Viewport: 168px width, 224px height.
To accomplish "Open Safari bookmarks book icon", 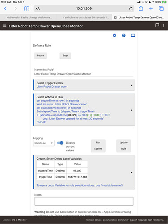I will 27,9.
